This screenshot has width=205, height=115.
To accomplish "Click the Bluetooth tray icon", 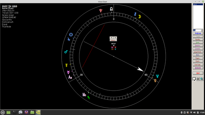I will [x=182, y=112].
